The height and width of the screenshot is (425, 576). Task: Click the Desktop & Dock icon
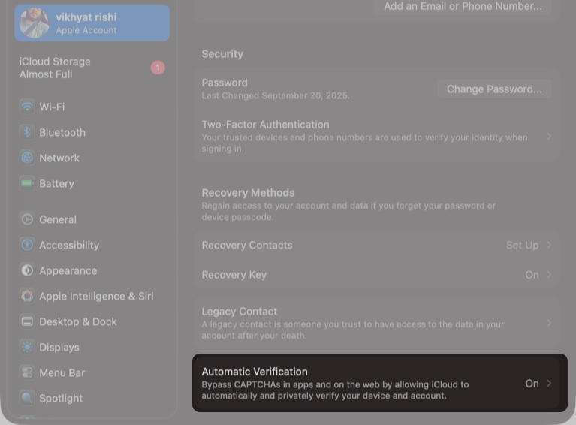pos(27,321)
